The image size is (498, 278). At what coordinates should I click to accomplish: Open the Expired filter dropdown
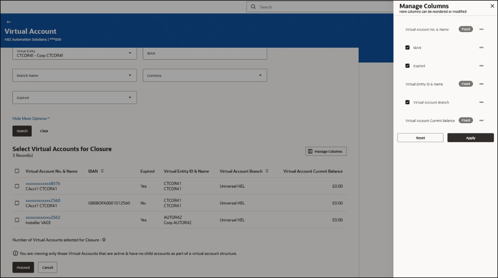pyautogui.click(x=130, y=97)
